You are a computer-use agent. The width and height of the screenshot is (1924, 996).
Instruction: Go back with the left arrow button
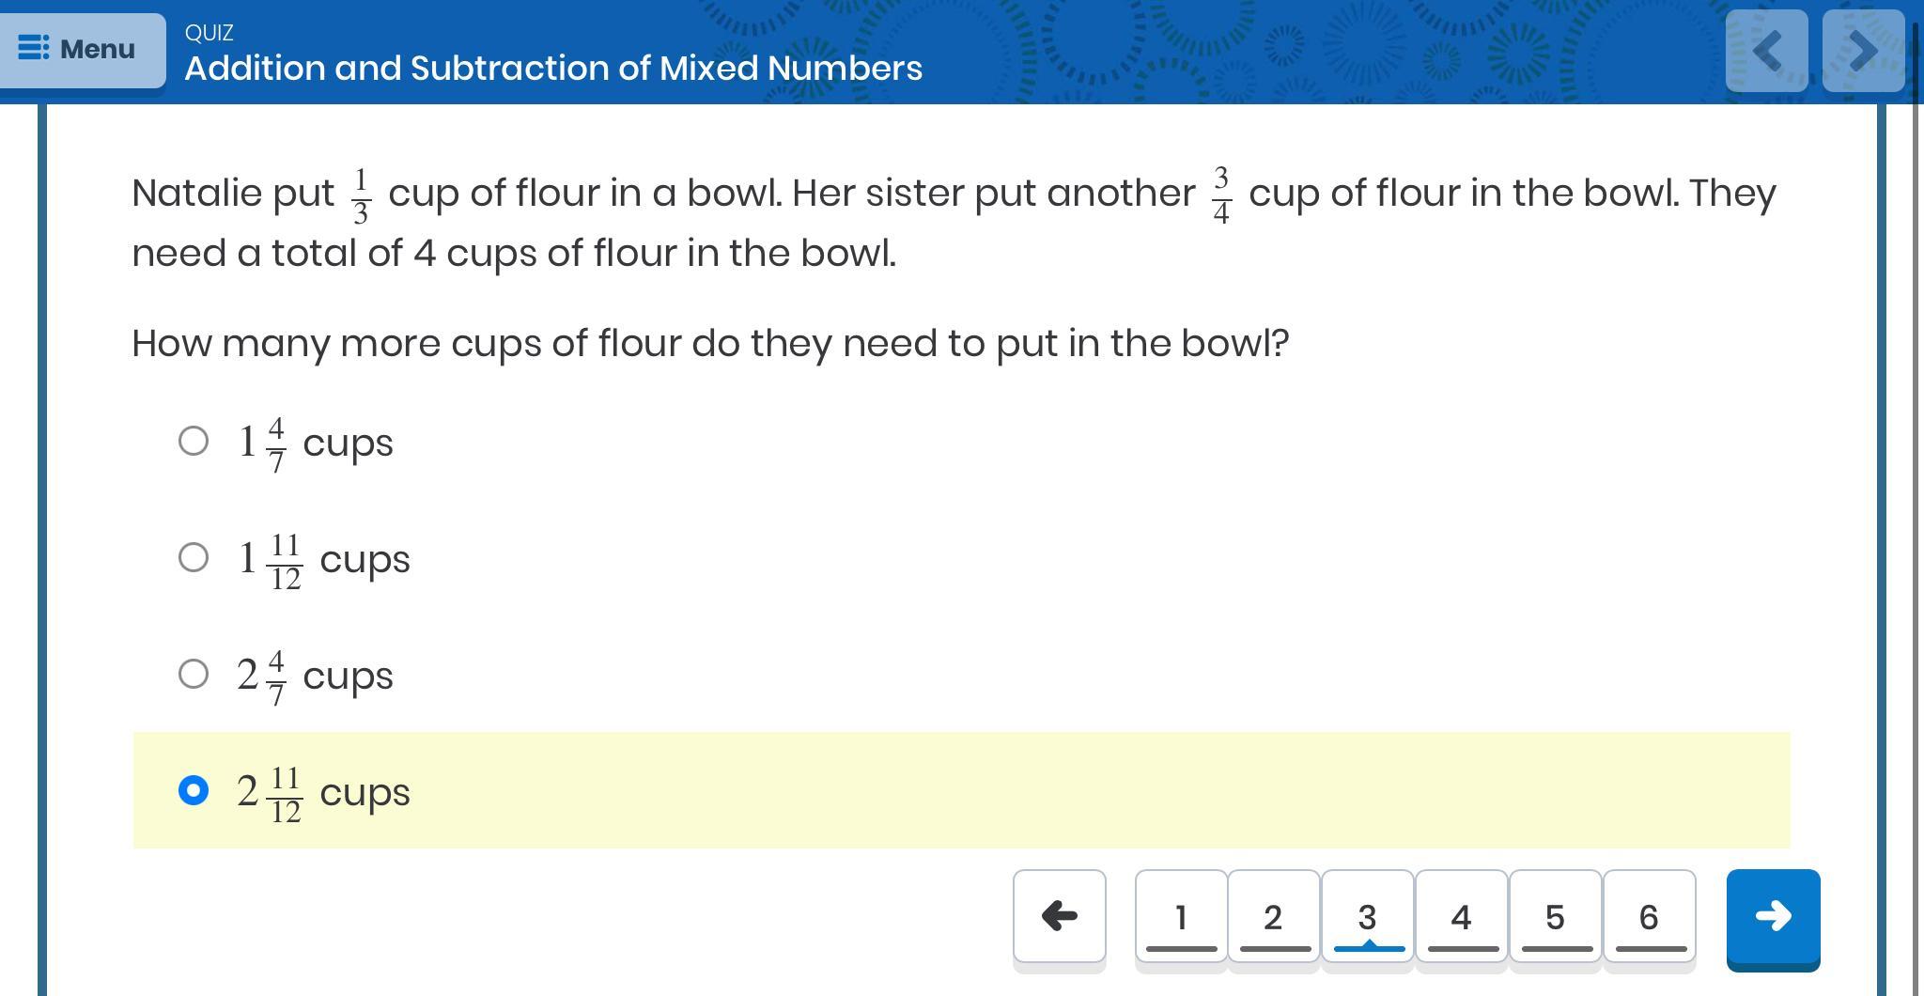tap(1059, 916)
